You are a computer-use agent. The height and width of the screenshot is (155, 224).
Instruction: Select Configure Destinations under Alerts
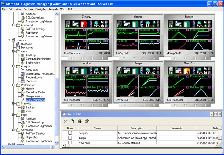coord(38,59)
